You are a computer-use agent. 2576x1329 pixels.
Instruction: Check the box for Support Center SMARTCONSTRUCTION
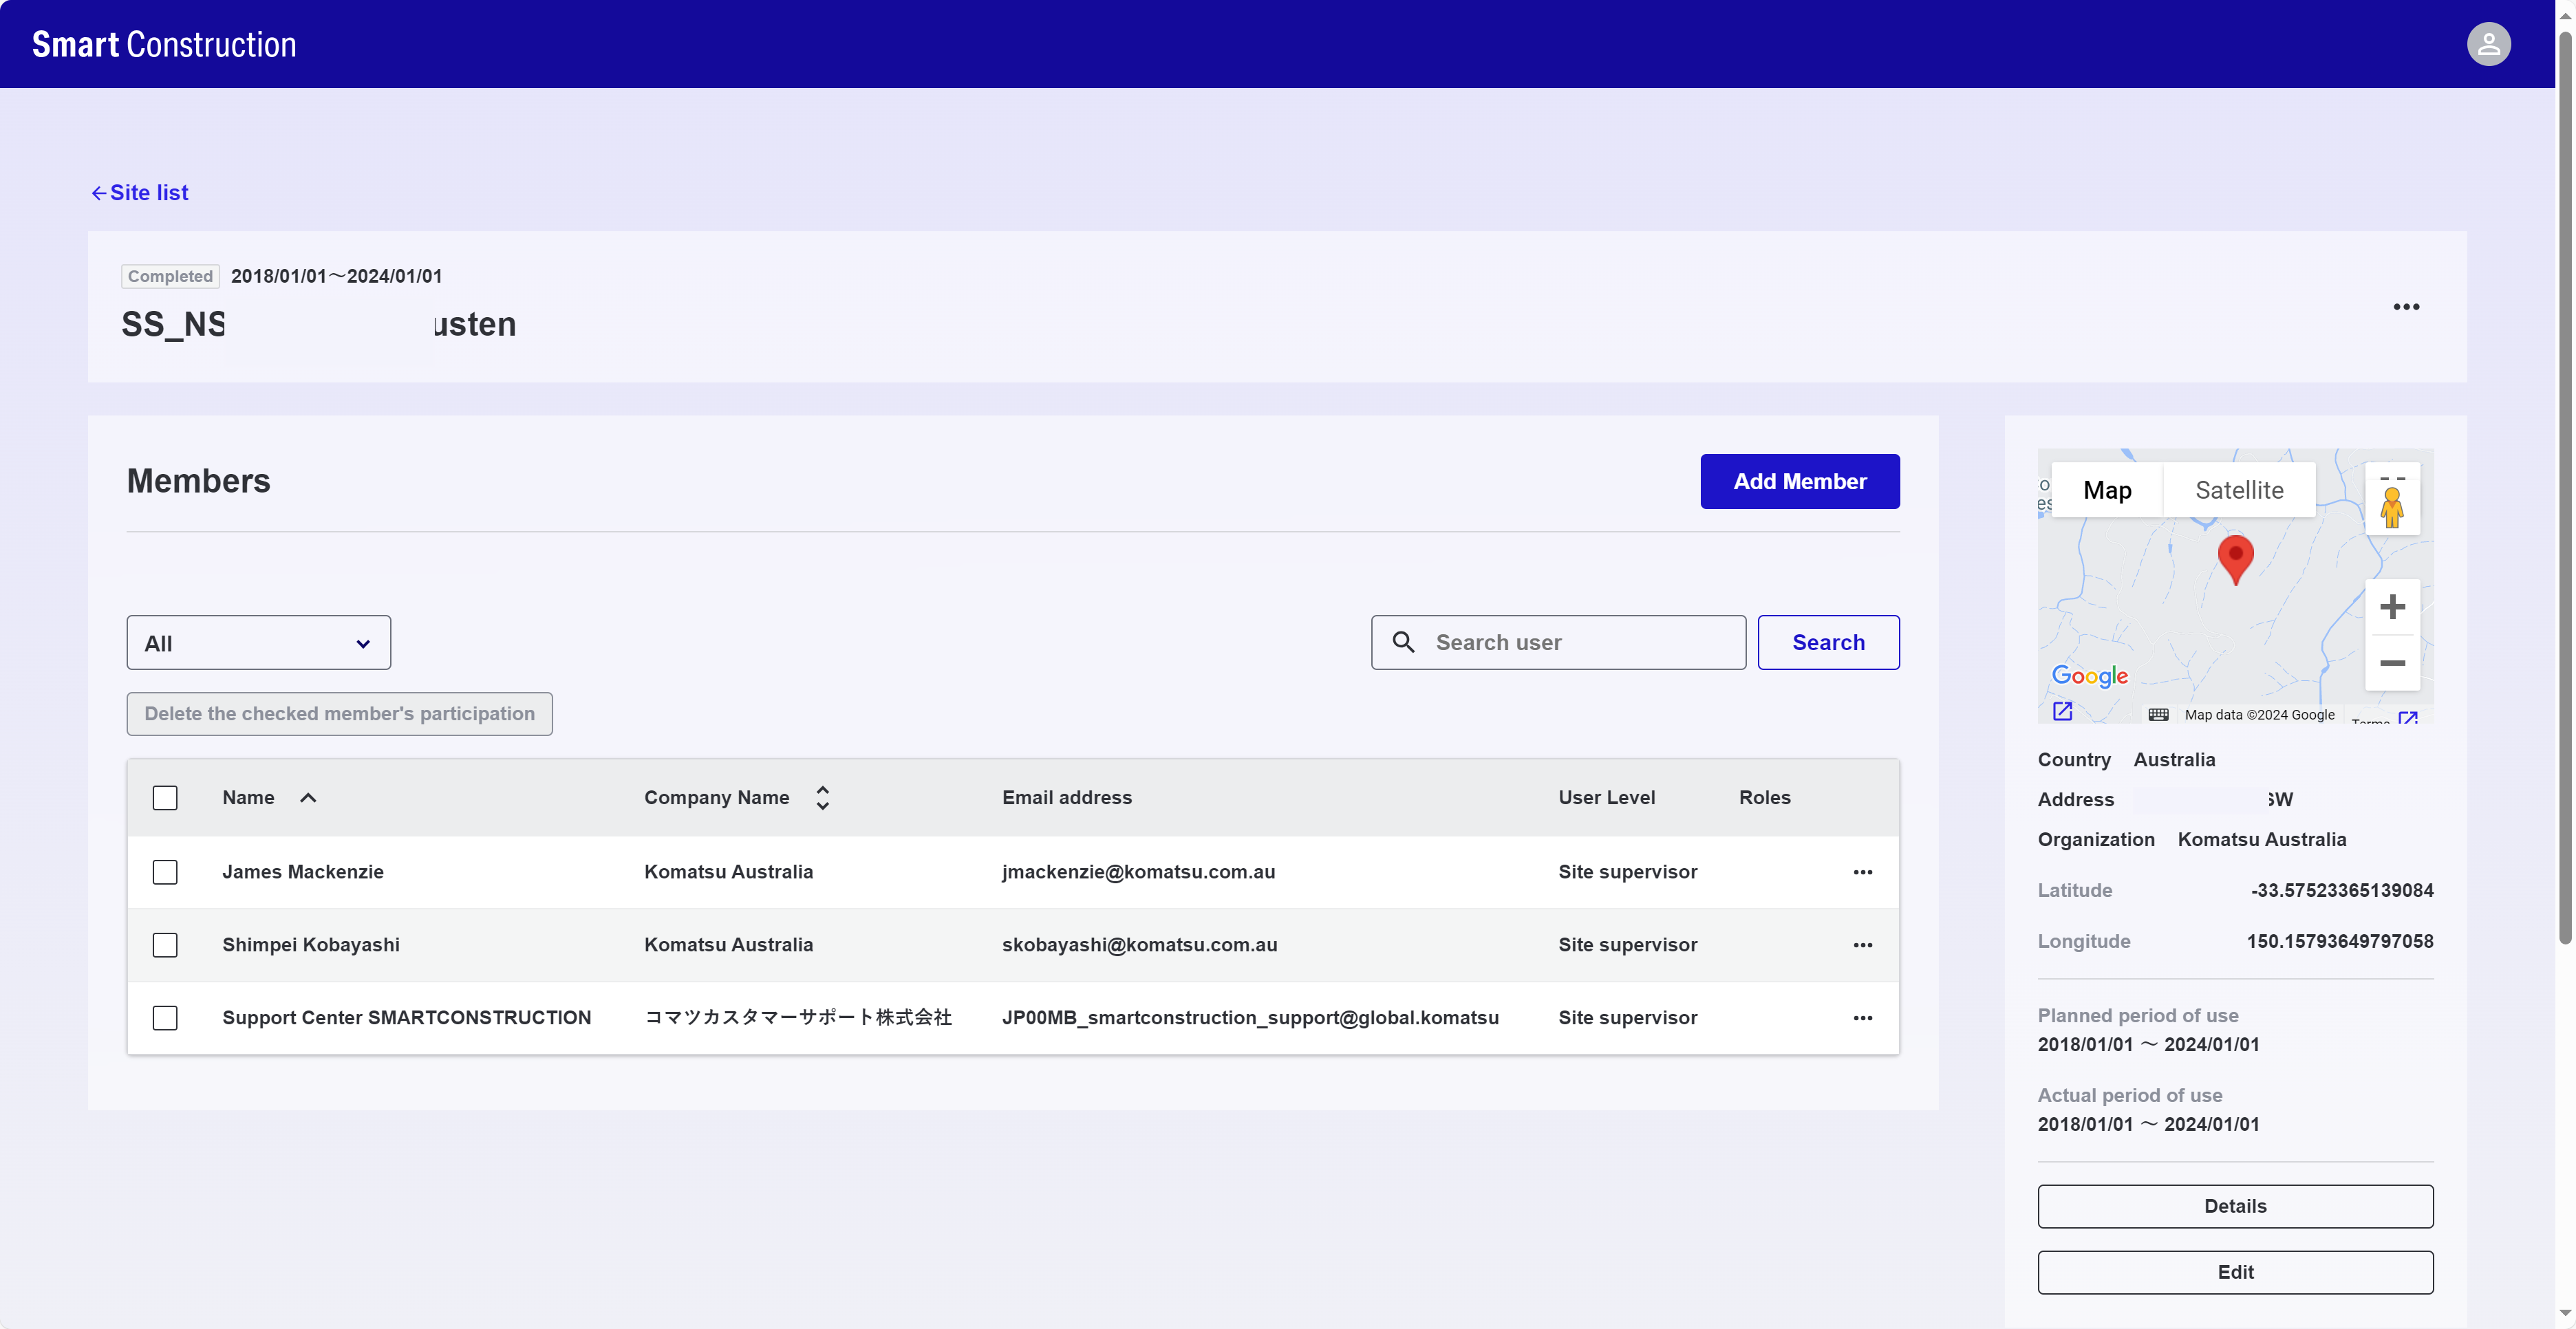[x=165, y=1018]
